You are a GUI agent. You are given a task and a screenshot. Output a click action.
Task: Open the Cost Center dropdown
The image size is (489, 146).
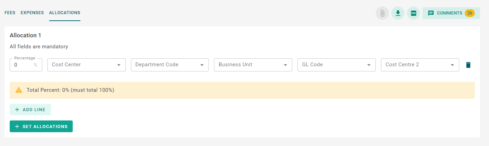click(86, 65)
